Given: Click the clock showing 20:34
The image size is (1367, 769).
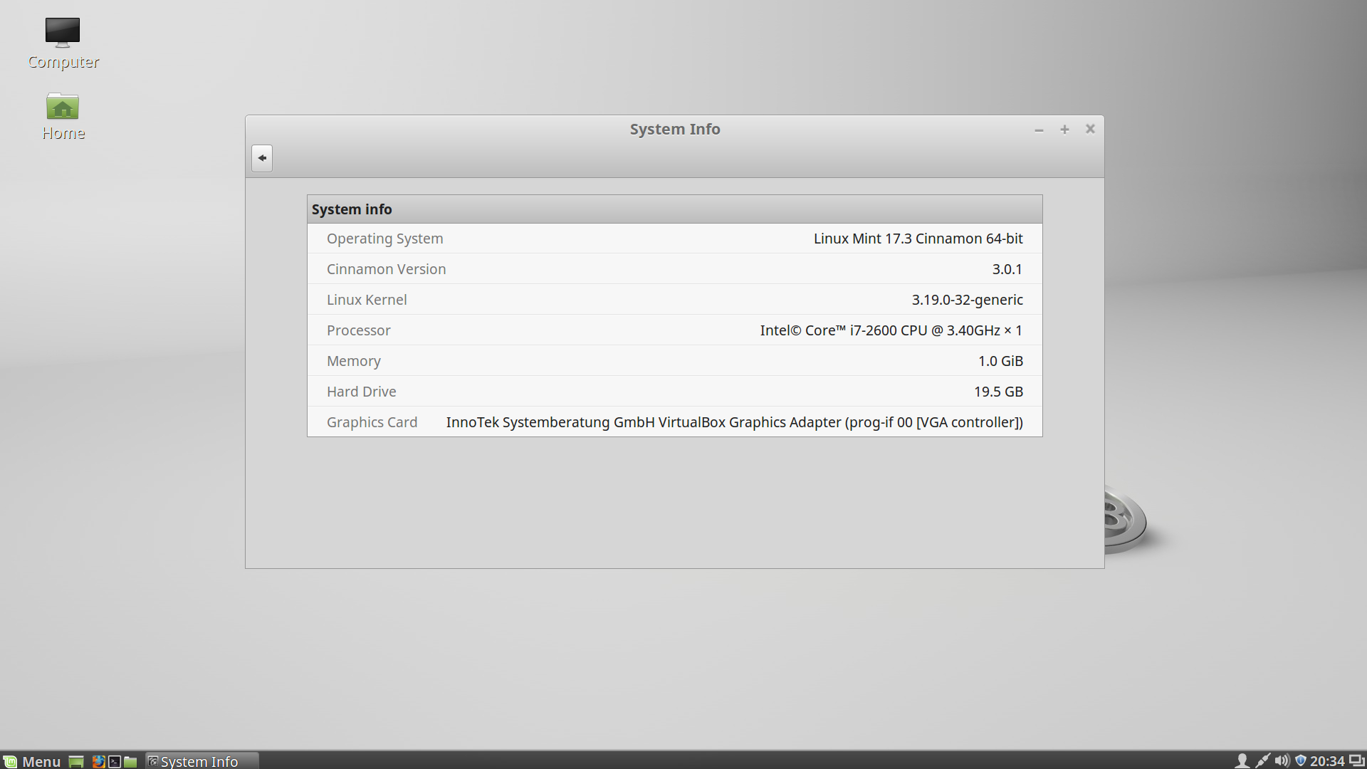Looking at the screenshot, I should click(1329, 761).
